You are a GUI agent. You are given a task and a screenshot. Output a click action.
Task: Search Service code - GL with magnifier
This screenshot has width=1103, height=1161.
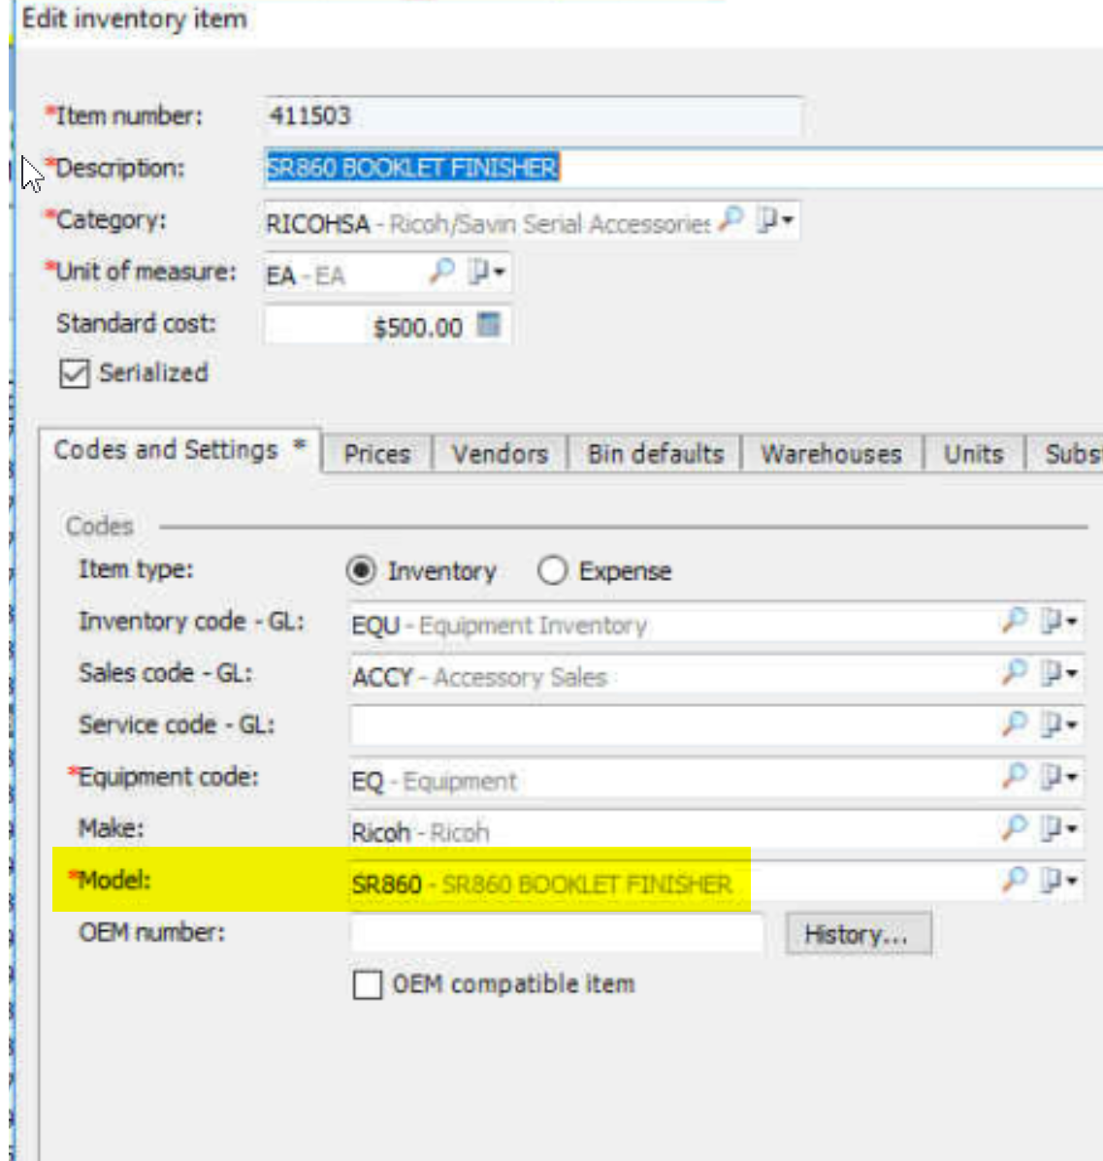click(1014, 724)
